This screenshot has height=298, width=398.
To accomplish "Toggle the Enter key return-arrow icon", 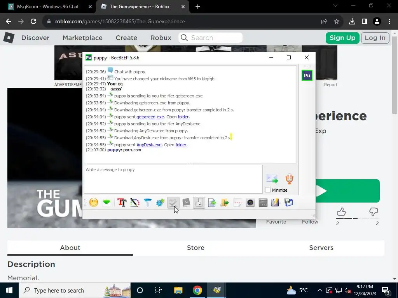I will point(199,203).
